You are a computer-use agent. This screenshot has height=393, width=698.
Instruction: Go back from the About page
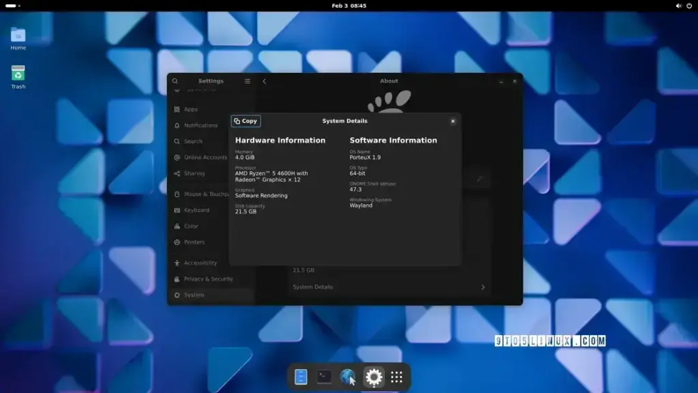pyautogui.click(x=264, y=81)
